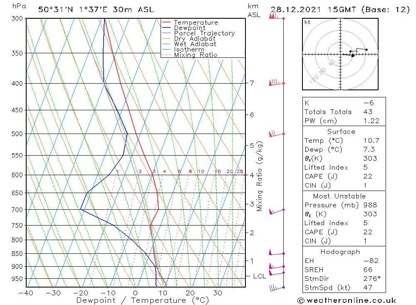Click the grey Parcel Trajectory legend swatch
416x305 pixels.
(166, 33)
